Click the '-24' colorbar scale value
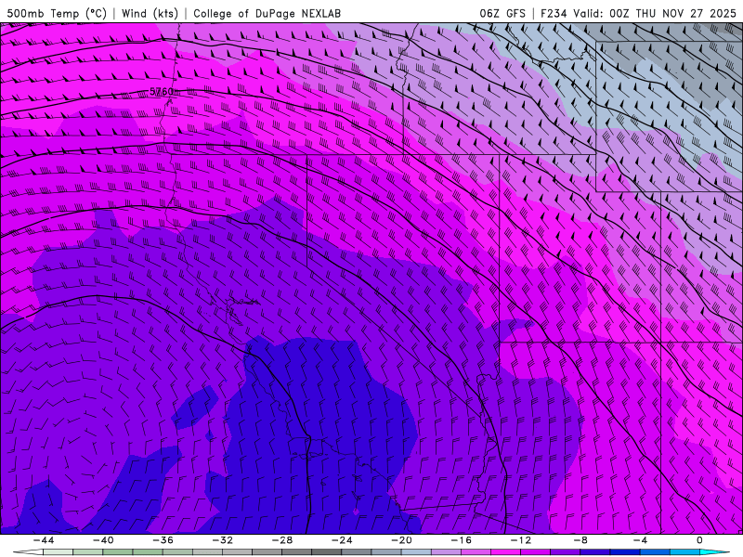 coord(342,540)
